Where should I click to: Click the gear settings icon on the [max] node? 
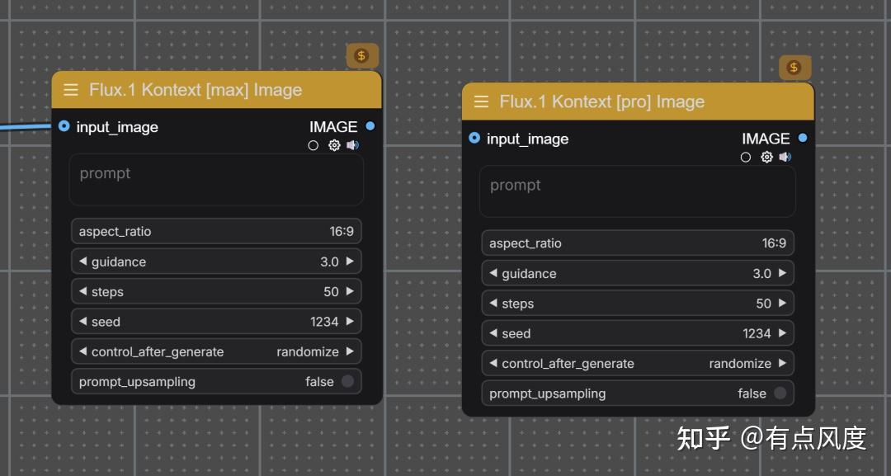[334, 145]
